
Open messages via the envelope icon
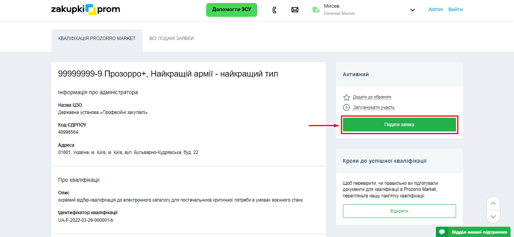pyautogui.click(x=295, y=10)
